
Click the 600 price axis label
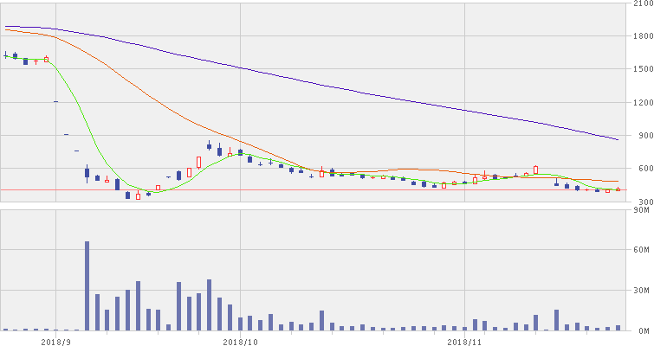(643, 170)
